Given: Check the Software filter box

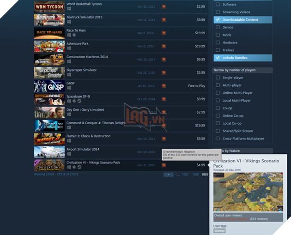Looking at the screenshot, I should pyautogui.click(x=218, y=4).
